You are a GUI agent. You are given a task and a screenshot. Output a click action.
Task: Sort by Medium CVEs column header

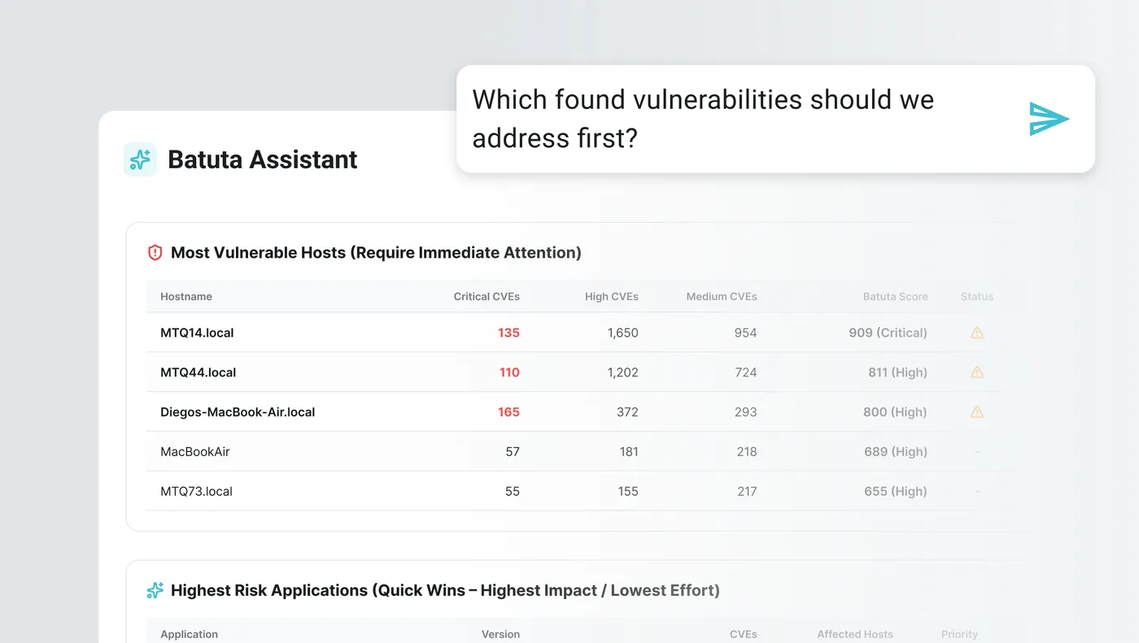(722, 297)
